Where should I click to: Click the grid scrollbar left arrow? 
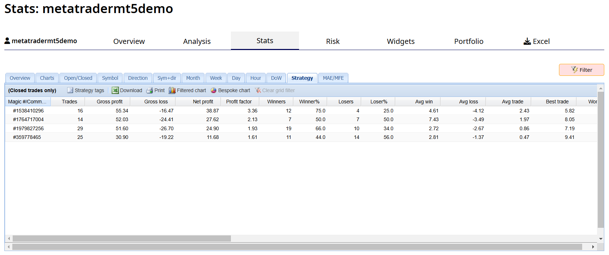(x=9, y=238)
